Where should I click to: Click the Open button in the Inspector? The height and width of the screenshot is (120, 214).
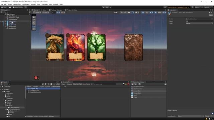tap(211, 15)
